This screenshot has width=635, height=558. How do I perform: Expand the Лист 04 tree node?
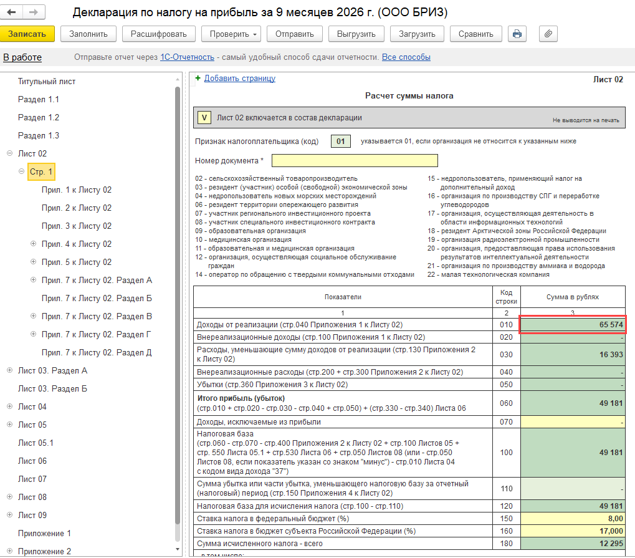10,406
